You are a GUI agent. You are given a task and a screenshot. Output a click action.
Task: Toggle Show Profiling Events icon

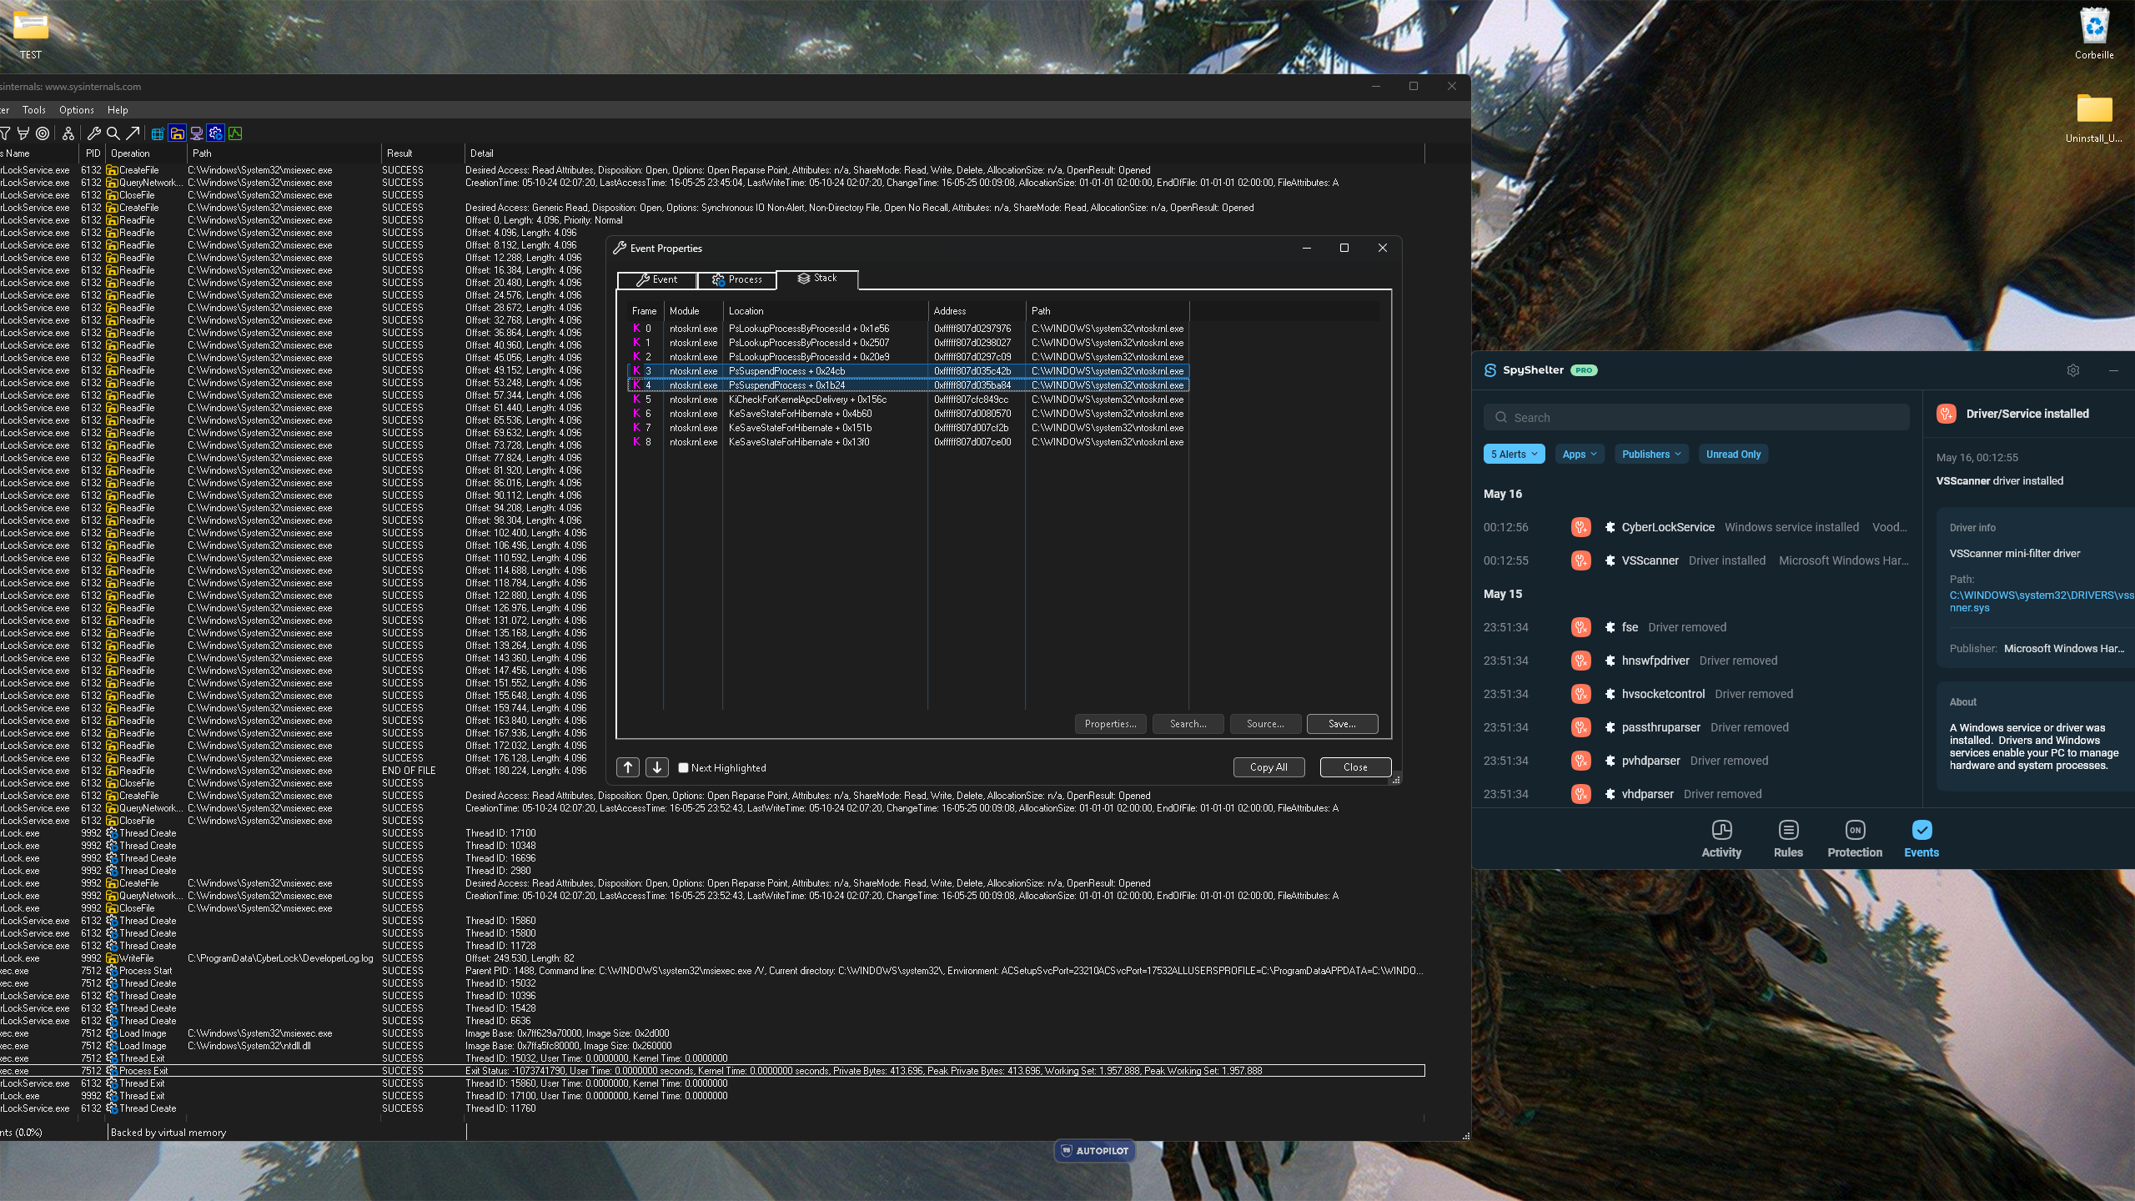[235, 133]
